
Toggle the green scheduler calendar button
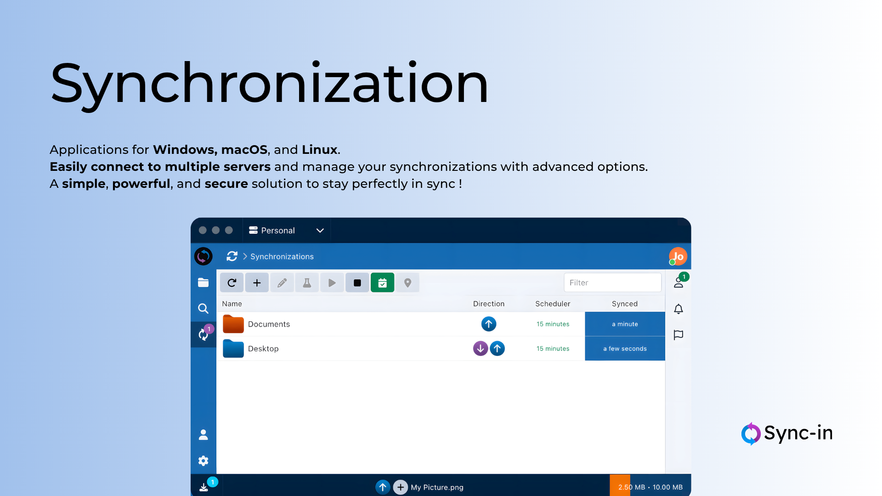point(382,283)
